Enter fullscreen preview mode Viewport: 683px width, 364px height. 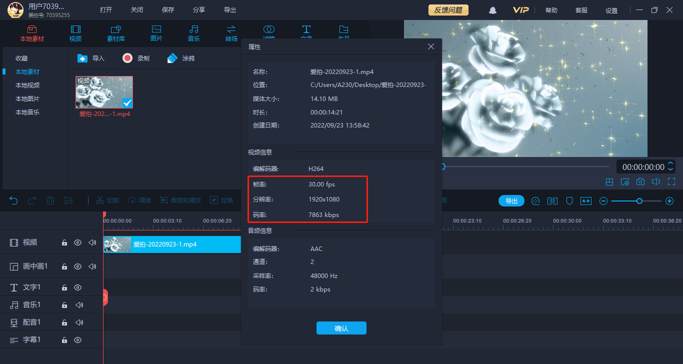pyautogui.click(x=671, y=182)
